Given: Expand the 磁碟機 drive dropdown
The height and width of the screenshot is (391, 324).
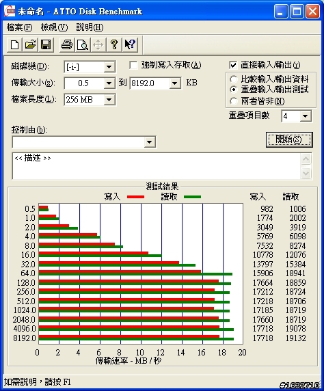Looking at the screenshot, I should coord(109,67).
